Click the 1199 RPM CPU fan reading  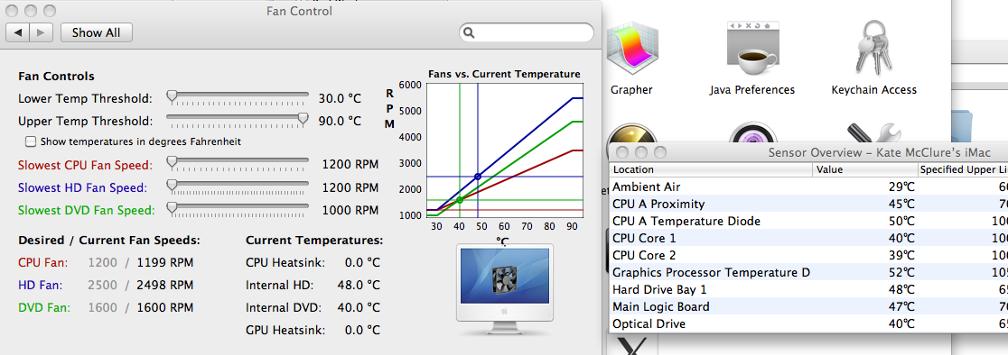pyautogui.click(x=165, y=263)
